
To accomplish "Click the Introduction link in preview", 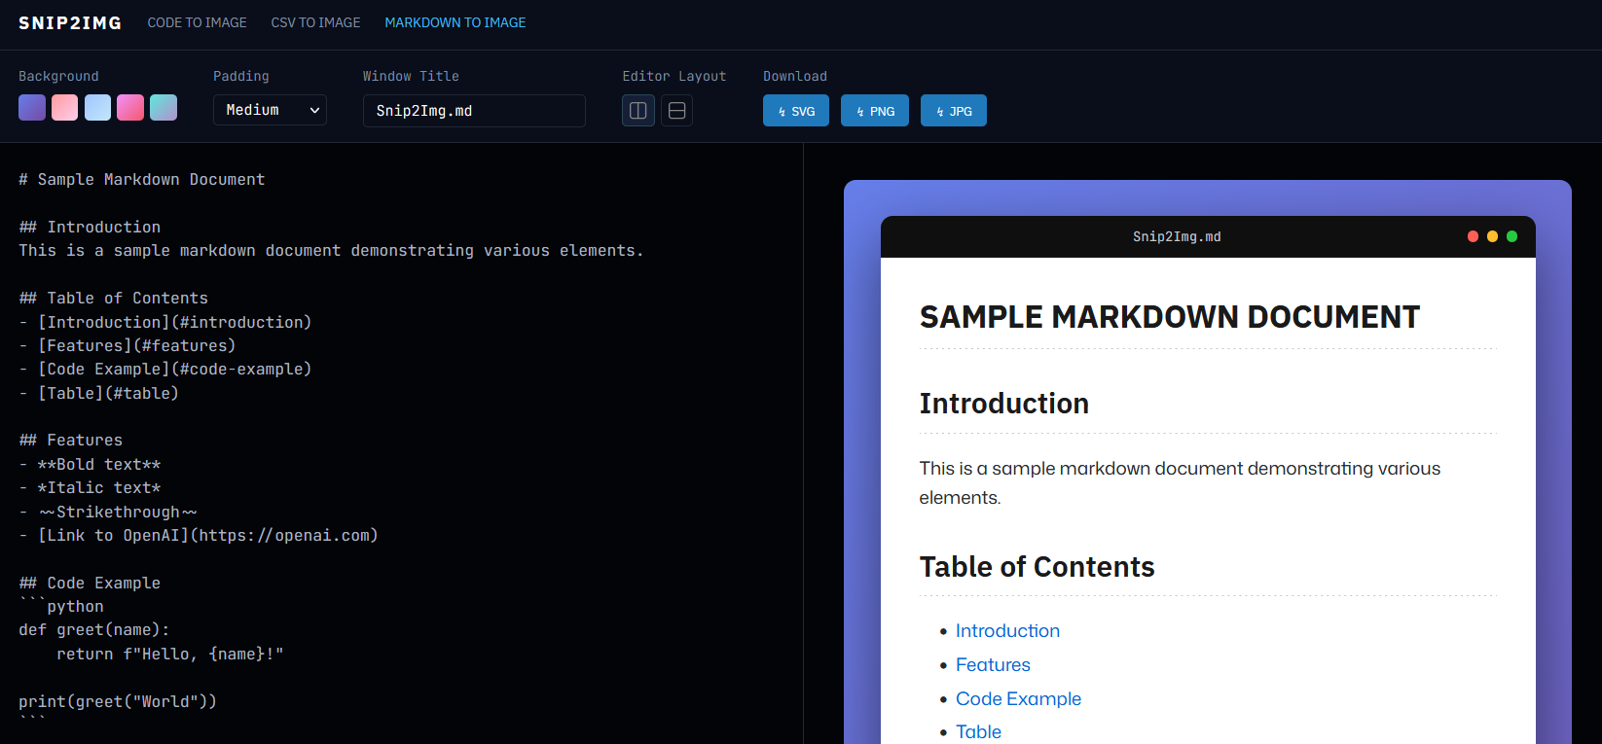I will point(1007,630).
